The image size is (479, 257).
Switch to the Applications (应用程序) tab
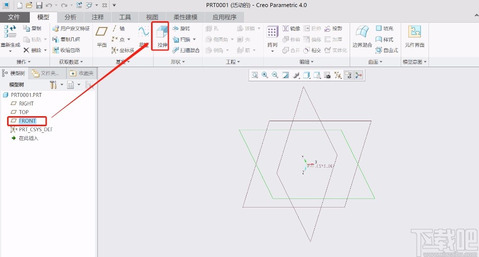tap(224, 17)
